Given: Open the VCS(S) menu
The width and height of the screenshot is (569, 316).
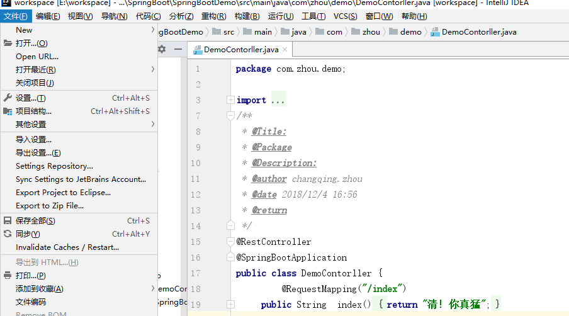Looking at the screenshot, I should pos(345,16).
